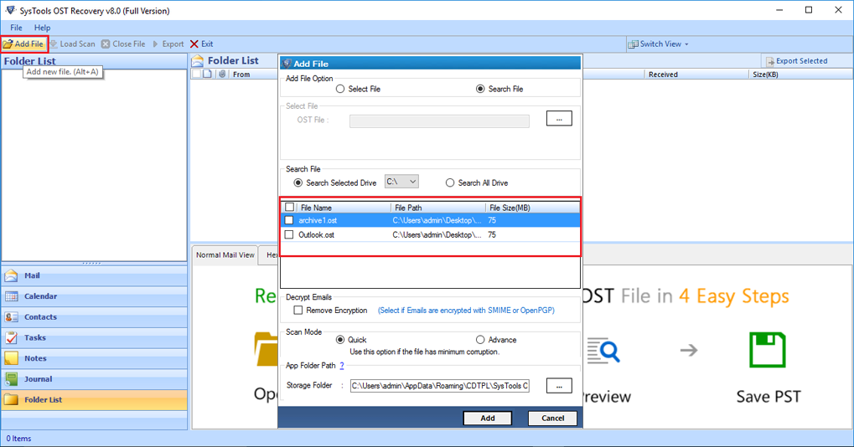Open the Contacts section in sidebar
The height and width of the screenshot is (447, 854).
coord(94,317)
